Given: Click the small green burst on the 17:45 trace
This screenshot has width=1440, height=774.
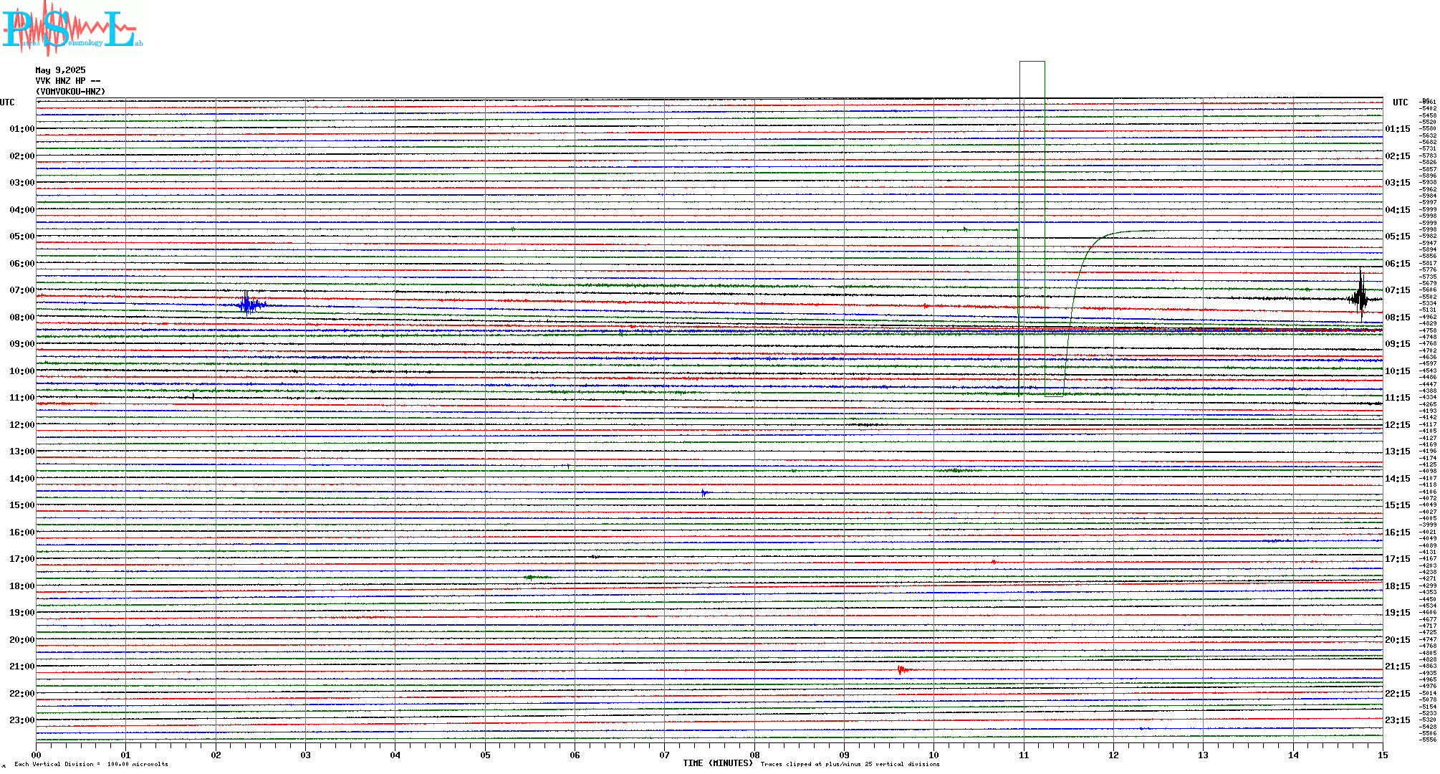Looking at the screenshot, I should click(x=531, y=577).
